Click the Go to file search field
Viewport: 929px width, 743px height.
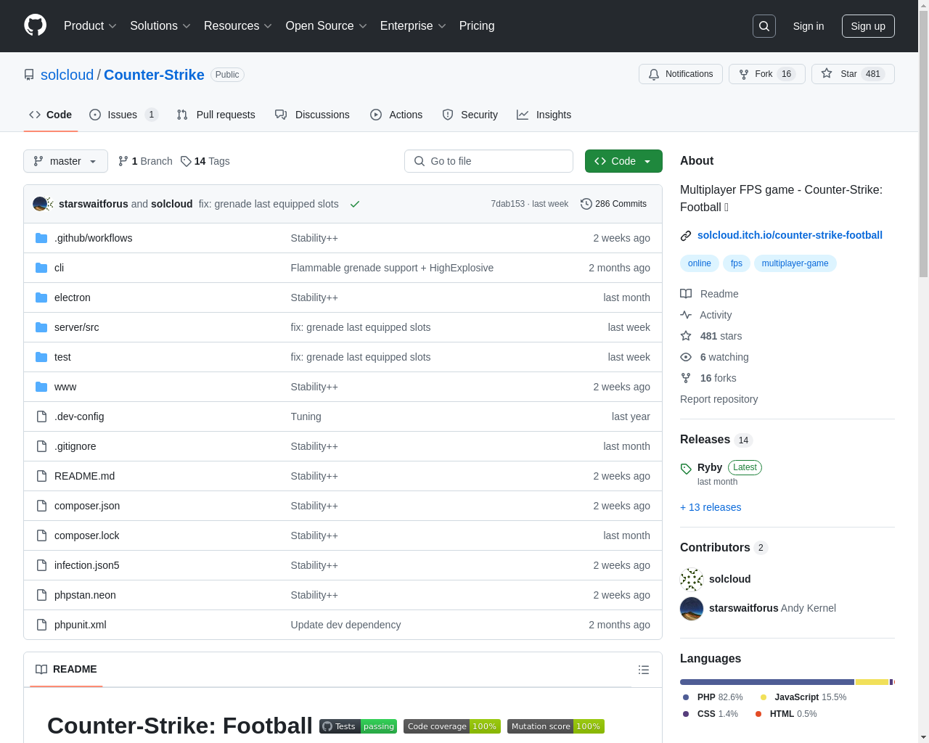(x=488, y=161)
